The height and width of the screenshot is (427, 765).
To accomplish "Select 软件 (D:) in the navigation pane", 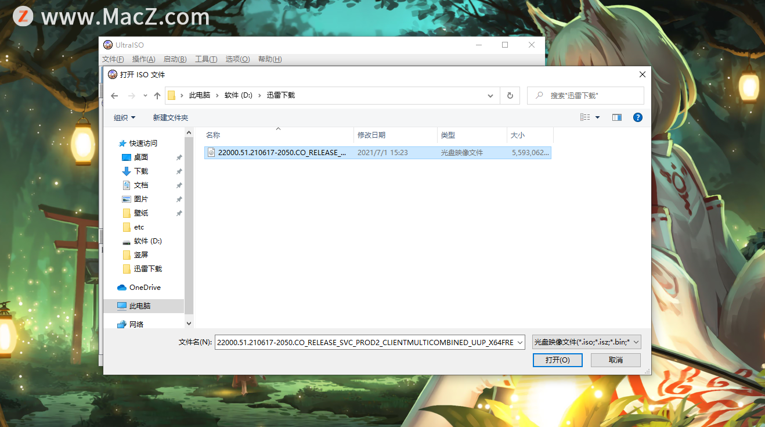I will pos(147,241).
